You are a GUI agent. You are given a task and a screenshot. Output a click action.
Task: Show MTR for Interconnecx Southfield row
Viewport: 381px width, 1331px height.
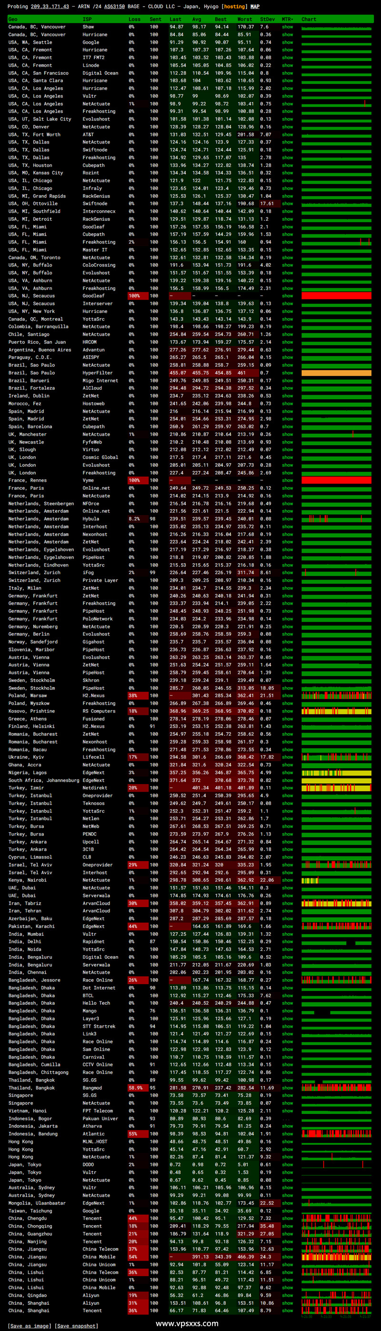coord(287,211)
